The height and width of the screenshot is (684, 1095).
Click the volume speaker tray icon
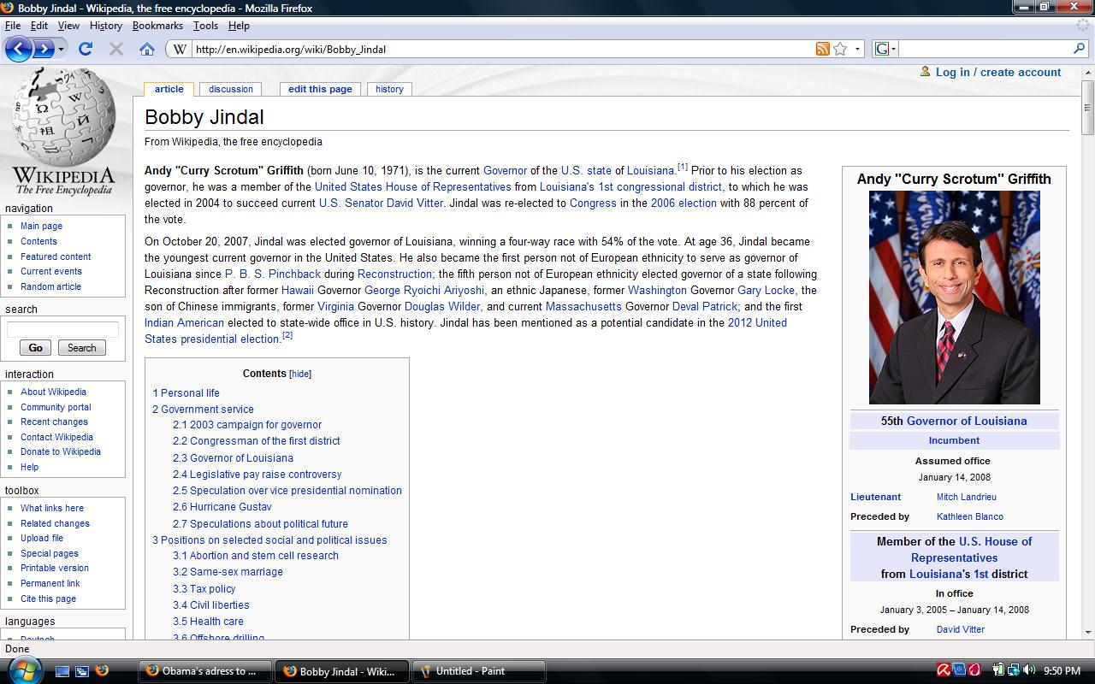coord(1028,670)
